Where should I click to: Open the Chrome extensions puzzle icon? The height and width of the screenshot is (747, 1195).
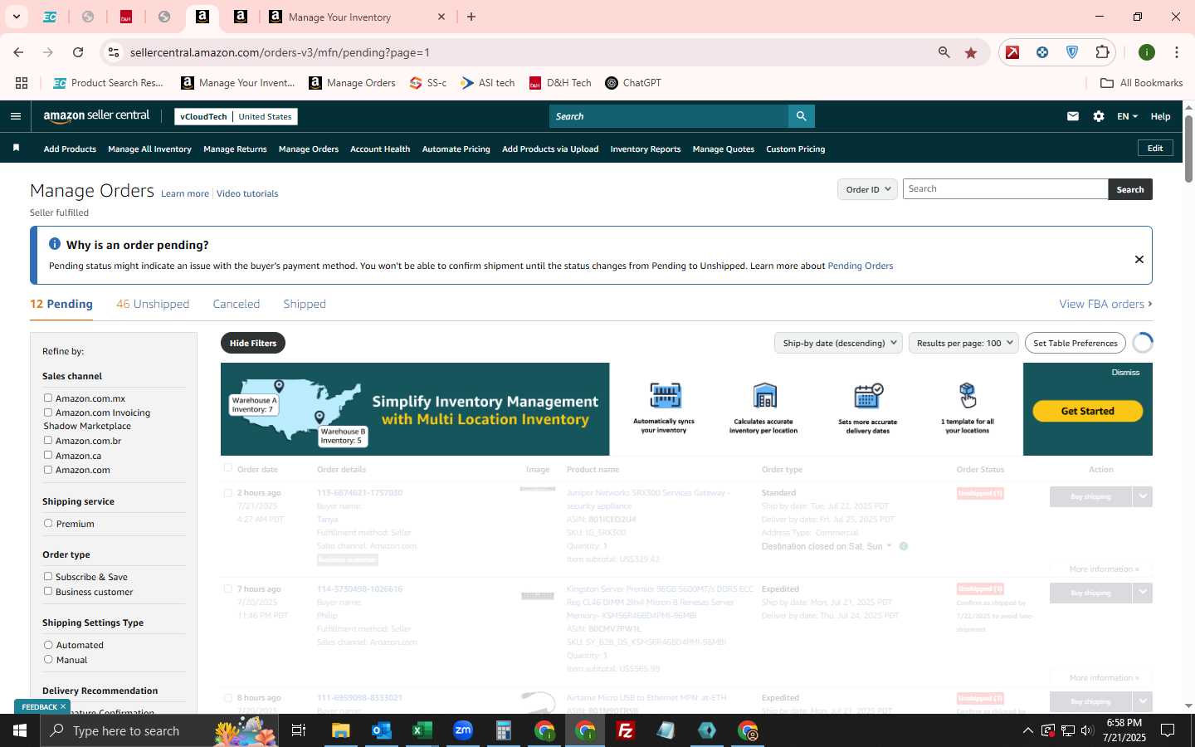point(1102,52)
